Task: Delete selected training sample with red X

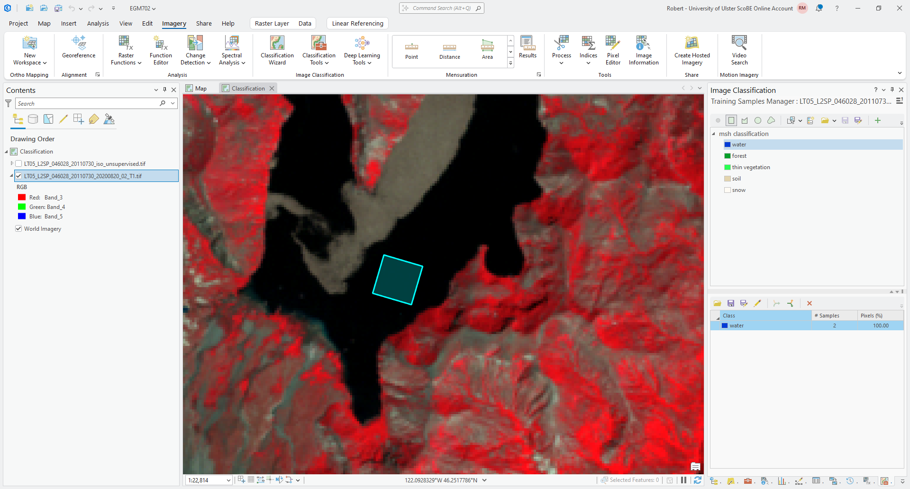Action: coord(810,303)
